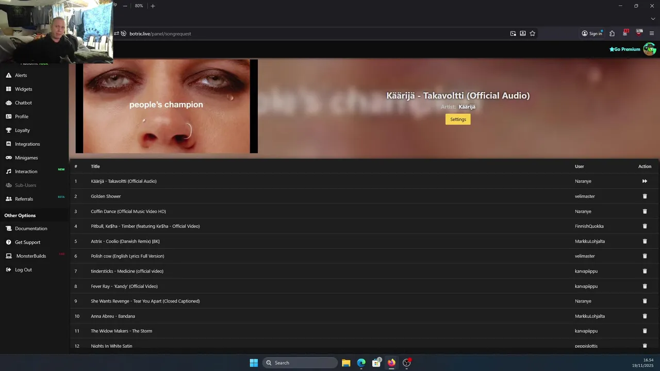Open site permissions icon in the address bar
This screenshot has height=371, width=660.
coord(117,33)
